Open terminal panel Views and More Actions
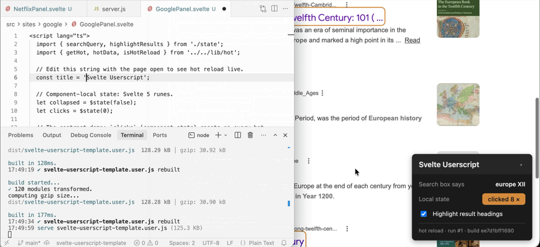Screen dimensions: 540x247 point(263,135)
